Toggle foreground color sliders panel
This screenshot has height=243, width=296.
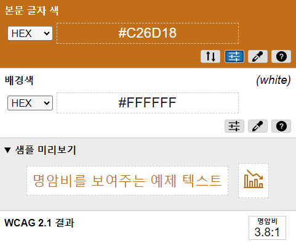tap(234, 56)
